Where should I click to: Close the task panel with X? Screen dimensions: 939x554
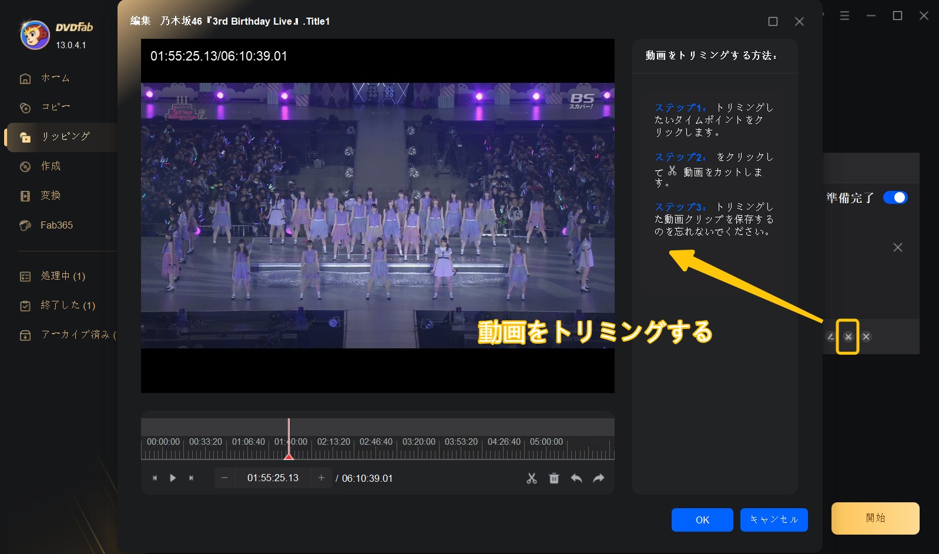(x=898, y=247)
